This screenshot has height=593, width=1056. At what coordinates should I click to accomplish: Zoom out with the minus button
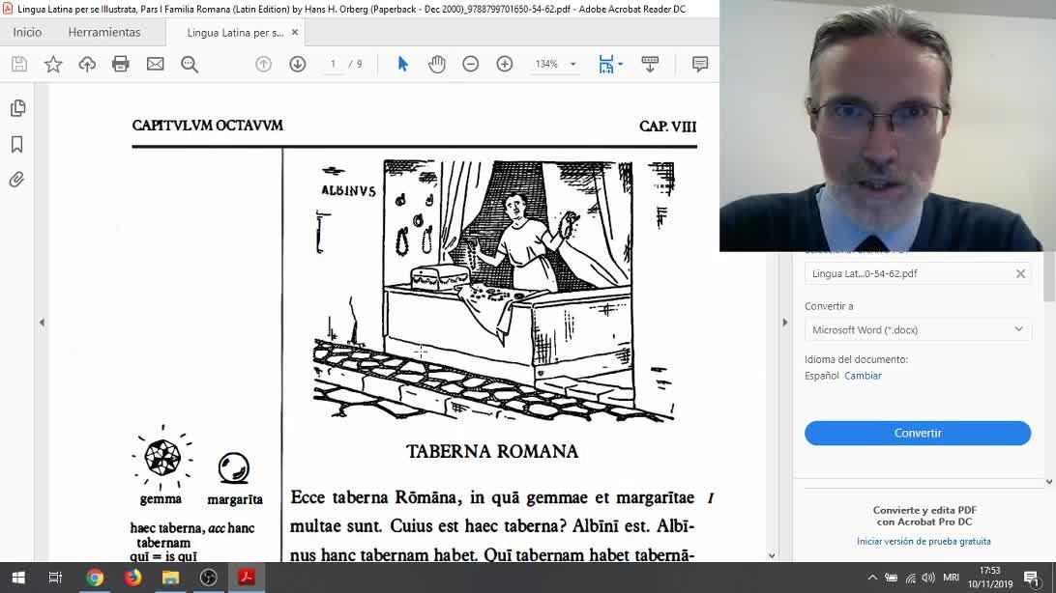click(x=471, y=64)
